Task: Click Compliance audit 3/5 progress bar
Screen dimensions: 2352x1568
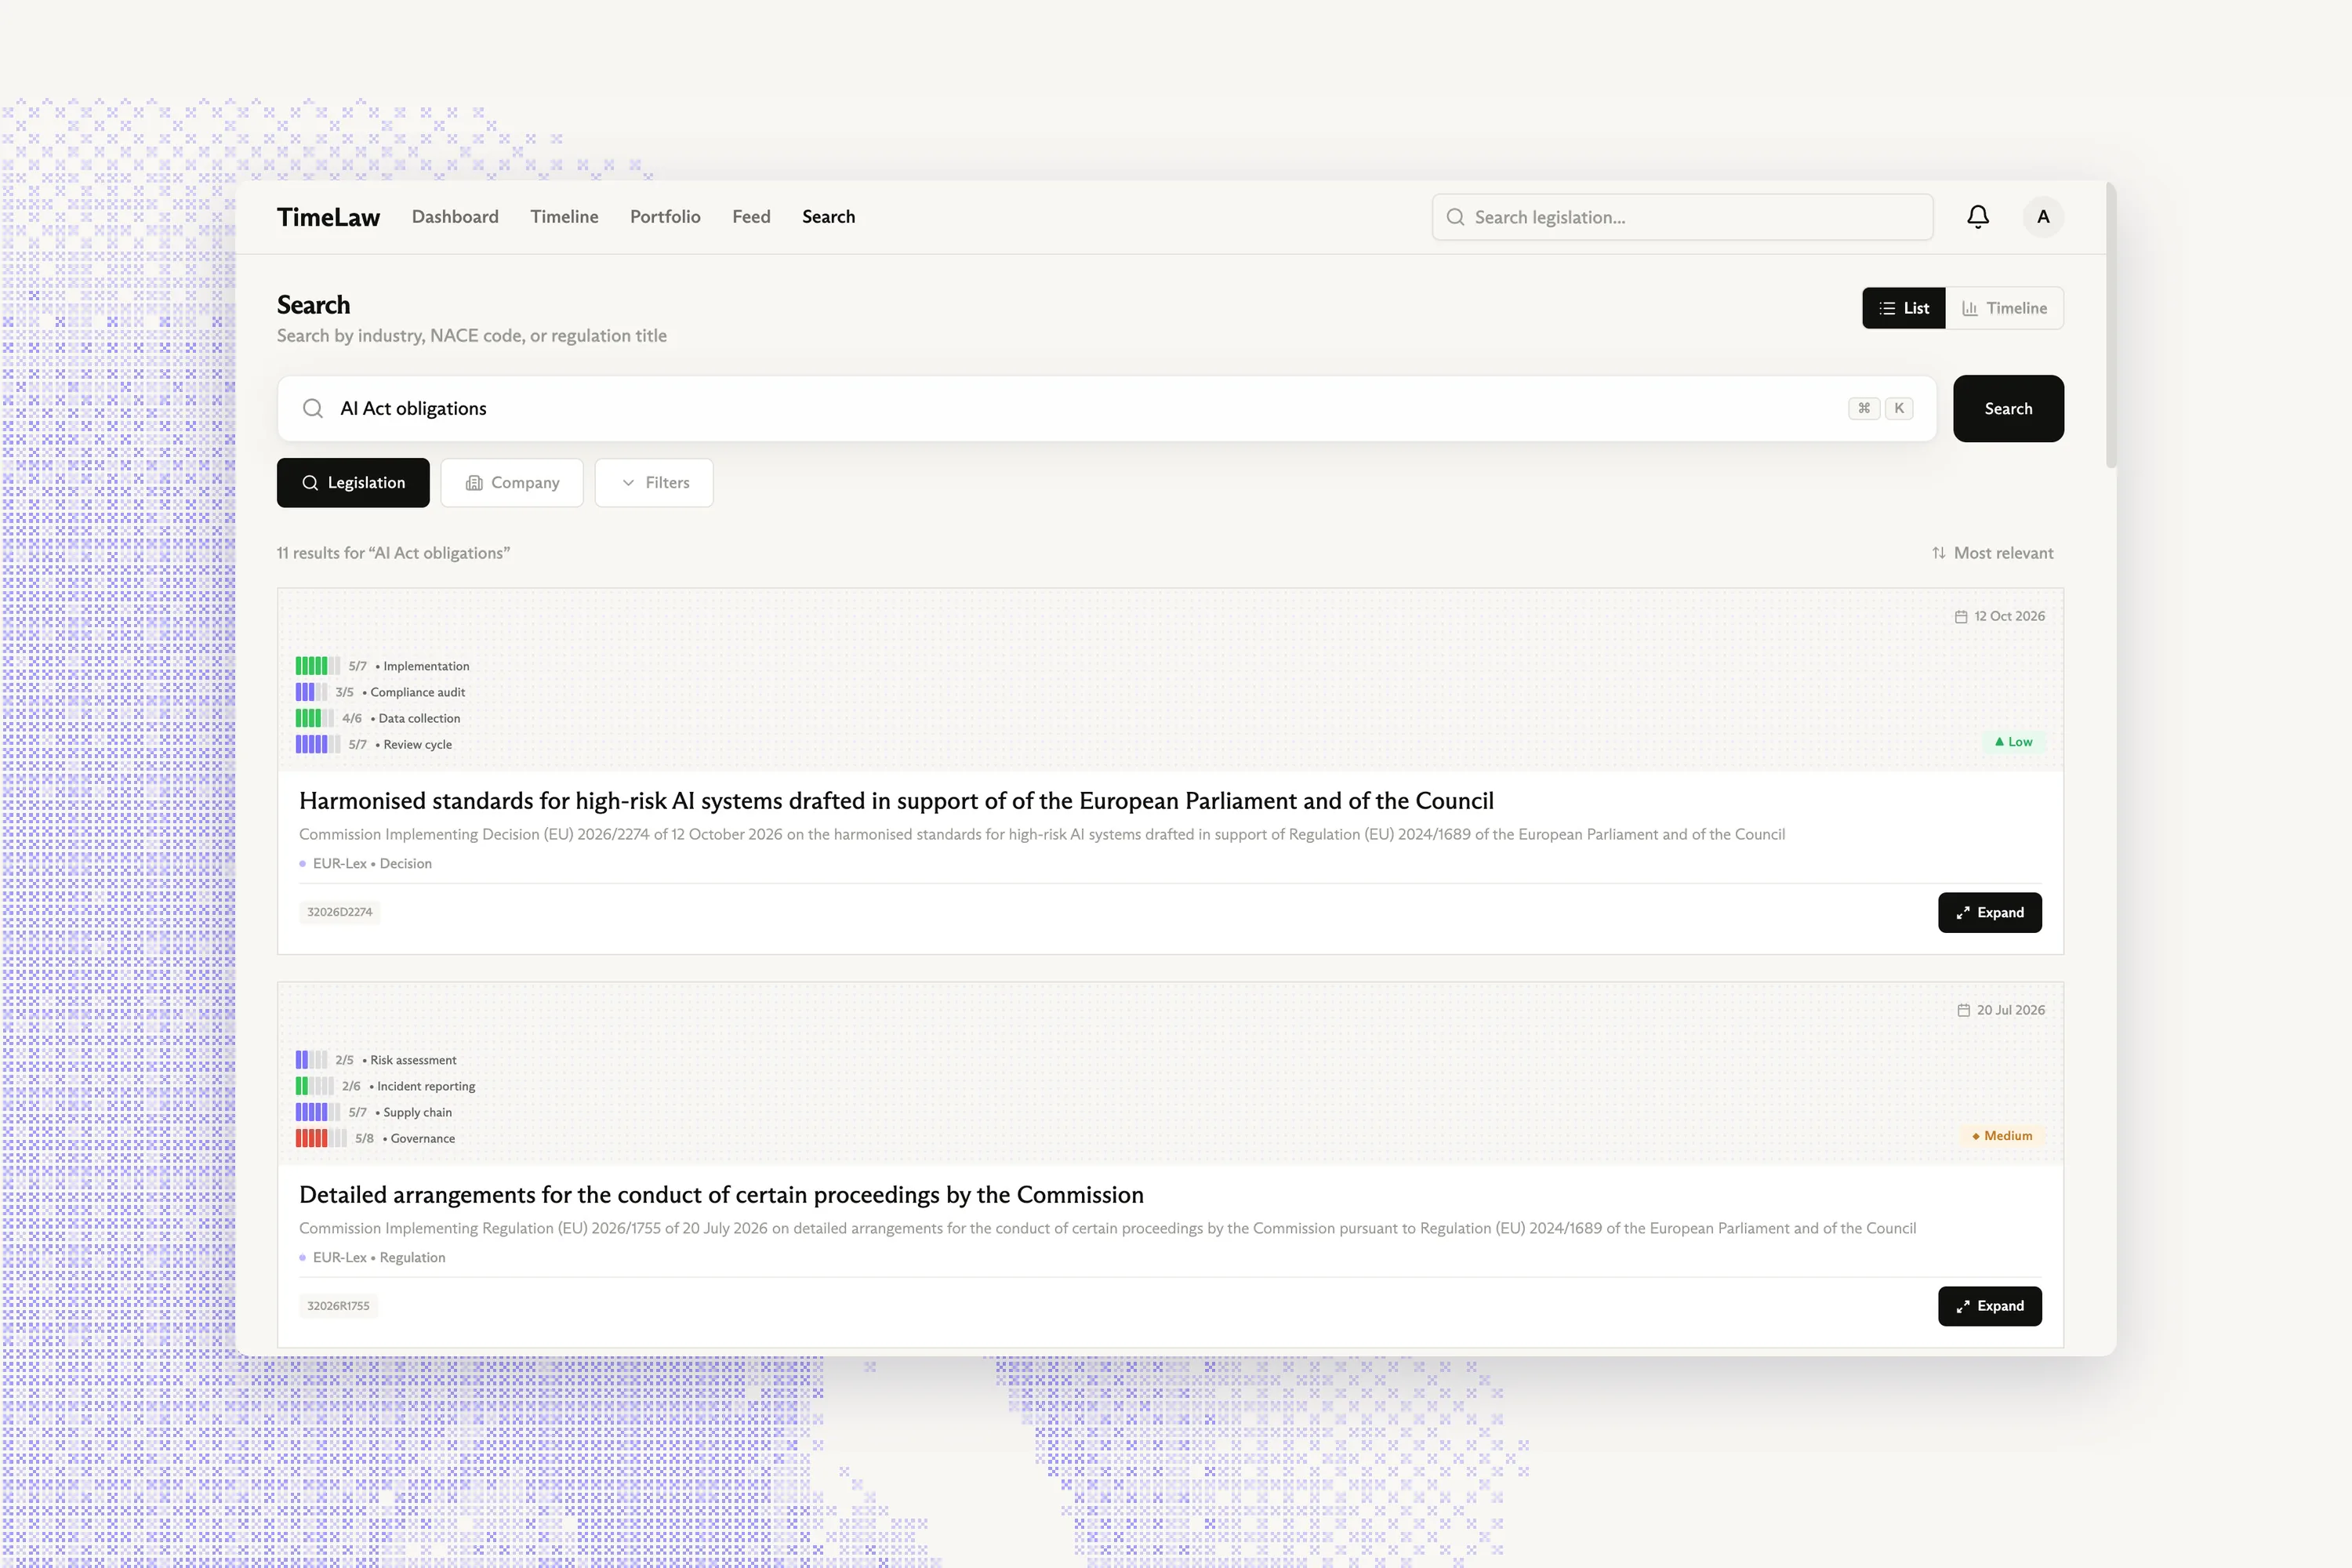Action: [x=311, y=692]
